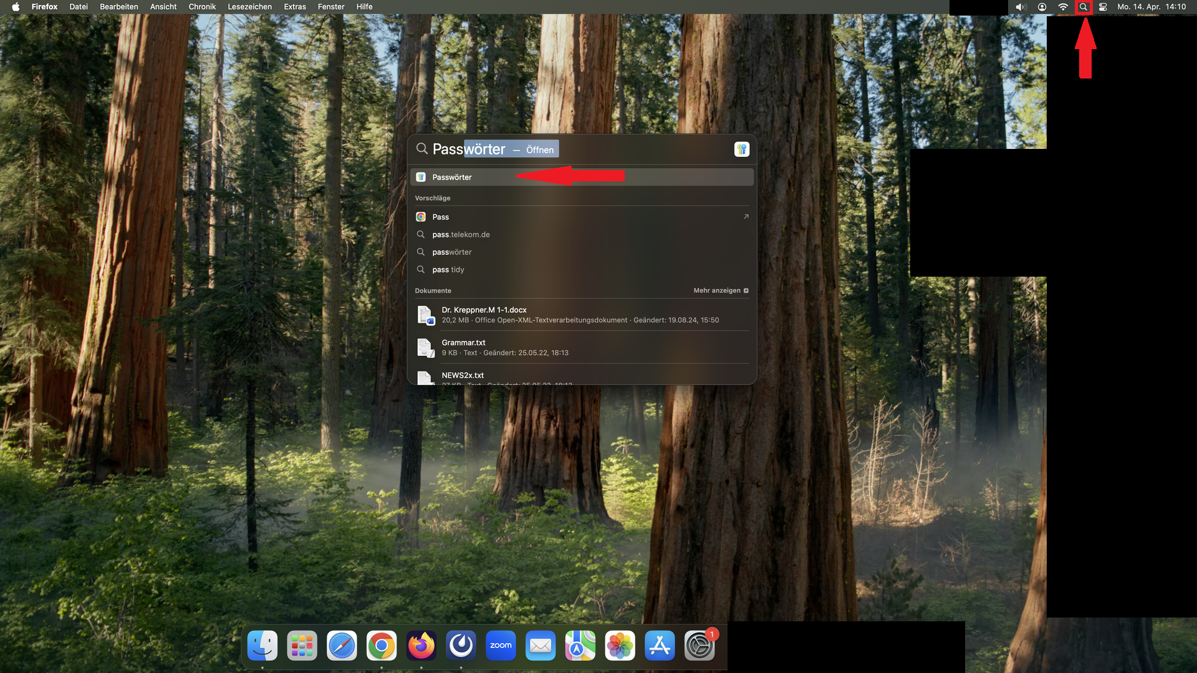1197x673 pixels.
Task: Open the Lesezeichen menu
Action: (249, 7)
